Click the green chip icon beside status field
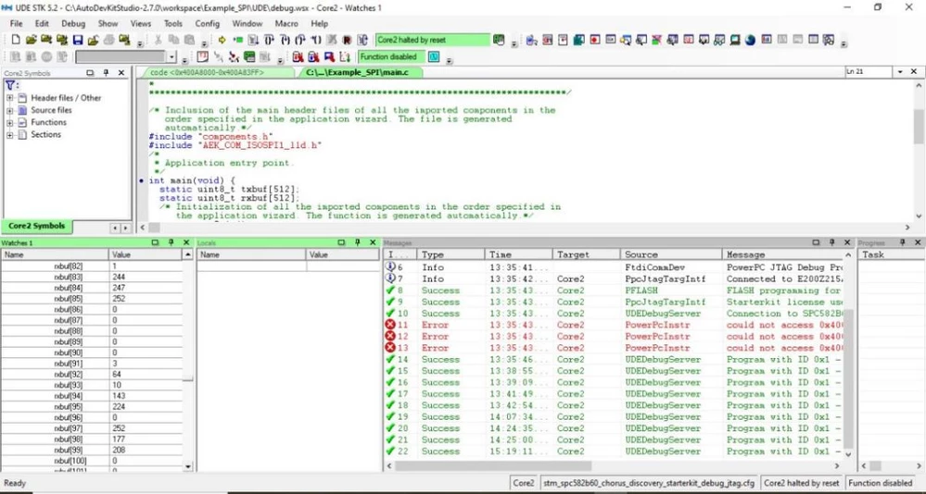The height and width of the screenshot is (494, 926). (x=499, y=40)
